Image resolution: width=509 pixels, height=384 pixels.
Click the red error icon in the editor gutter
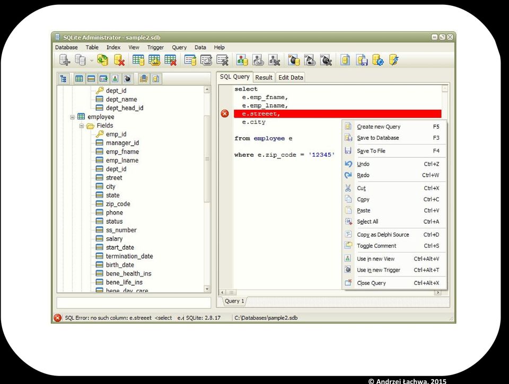(x=225, y=113)
